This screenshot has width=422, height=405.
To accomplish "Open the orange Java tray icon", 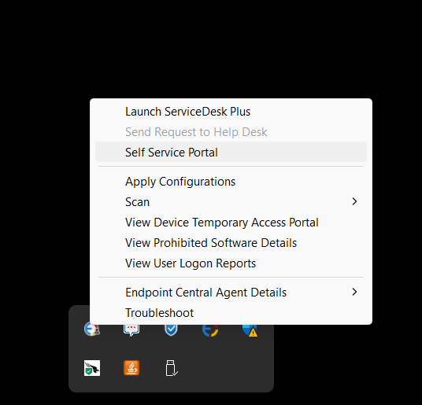I will 131,368.
